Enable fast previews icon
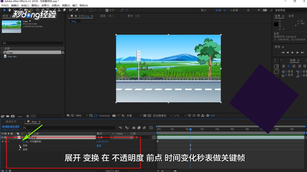307x172 pixels. coord(194,116)
